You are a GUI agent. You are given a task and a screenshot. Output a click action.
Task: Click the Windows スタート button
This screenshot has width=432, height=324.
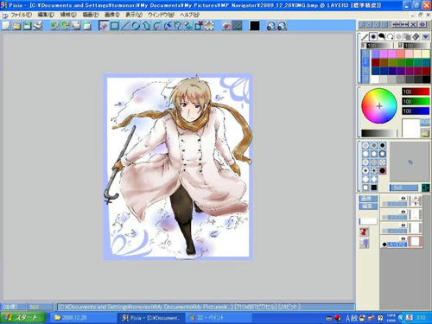(x=22, y=318)
